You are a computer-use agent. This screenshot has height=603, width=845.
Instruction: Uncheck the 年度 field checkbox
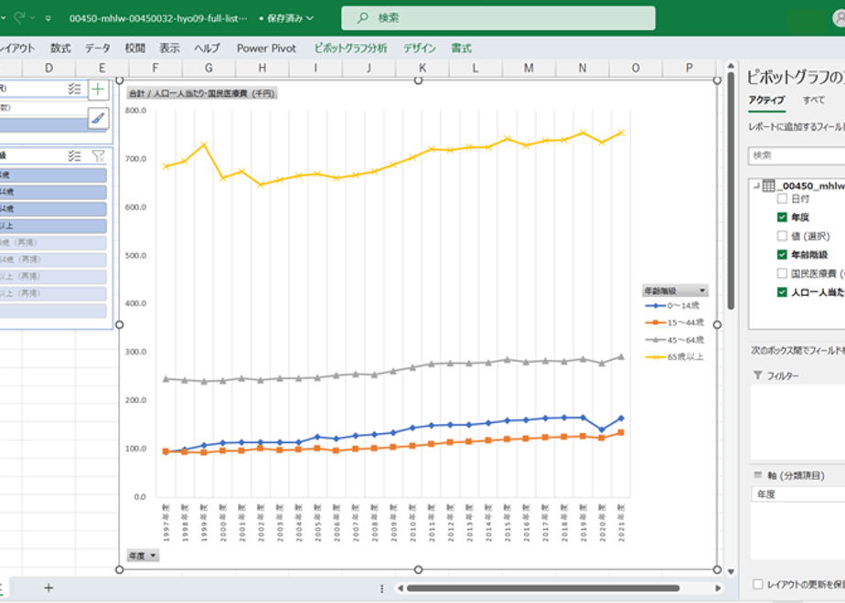pos(782,217)
